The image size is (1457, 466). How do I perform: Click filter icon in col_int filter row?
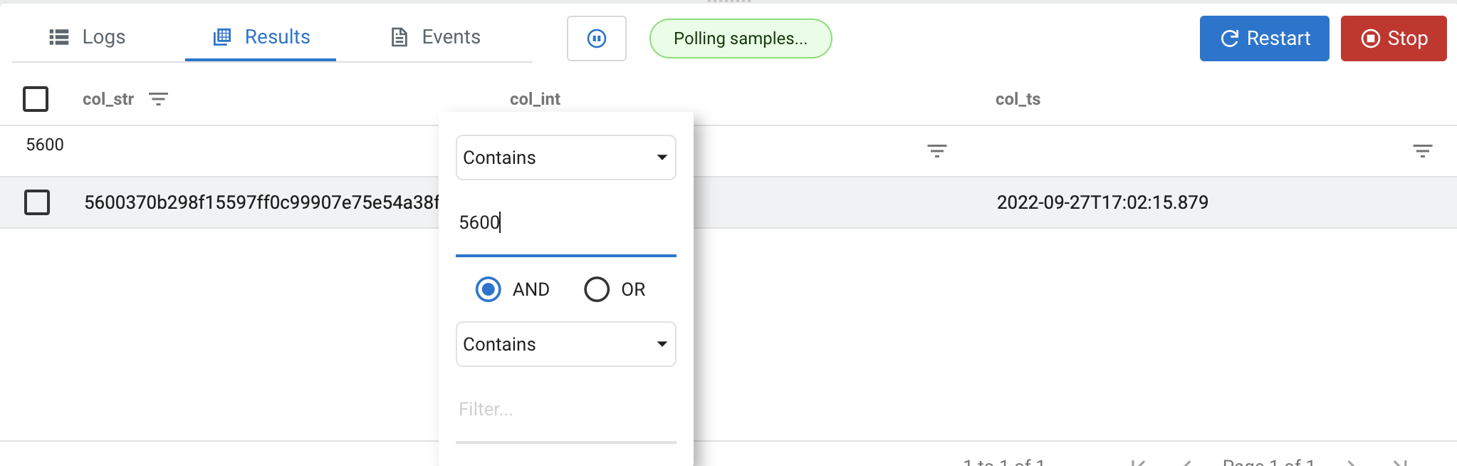937,150
